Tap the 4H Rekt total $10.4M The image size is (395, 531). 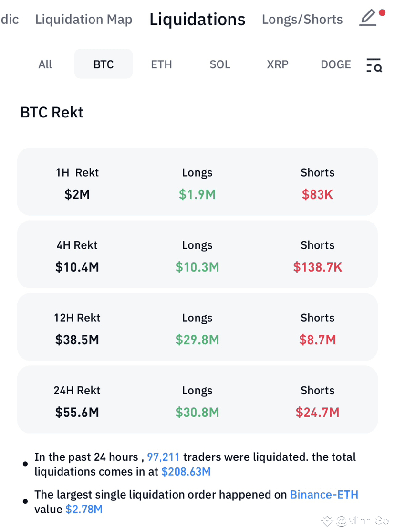[x=77, y=267]
